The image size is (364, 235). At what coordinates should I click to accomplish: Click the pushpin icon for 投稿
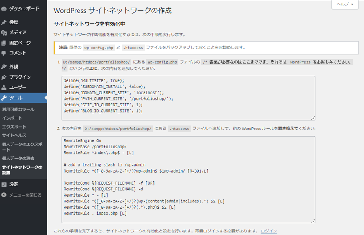(x=4, y=22)
